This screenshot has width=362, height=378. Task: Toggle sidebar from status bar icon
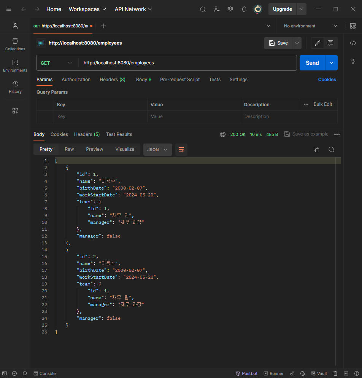click(x=5, y=373)
